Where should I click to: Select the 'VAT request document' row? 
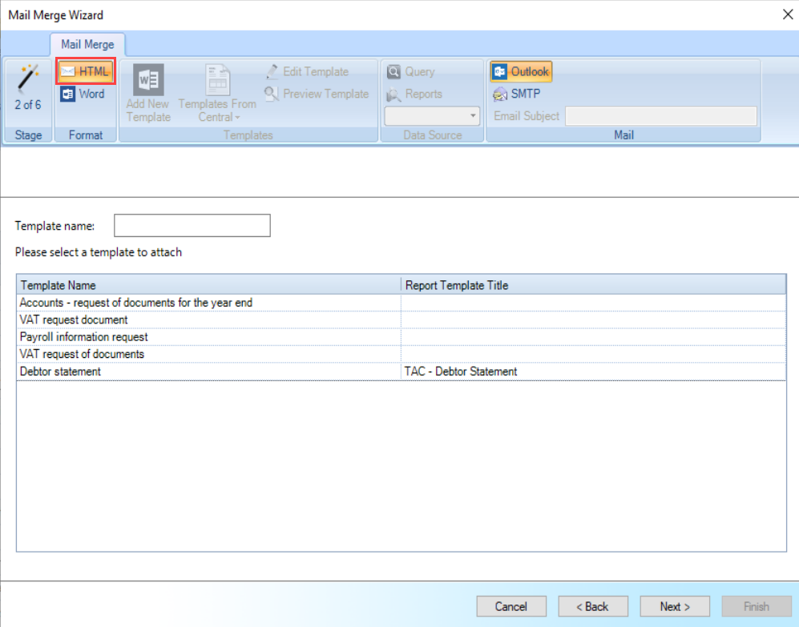tap(401, 320)
